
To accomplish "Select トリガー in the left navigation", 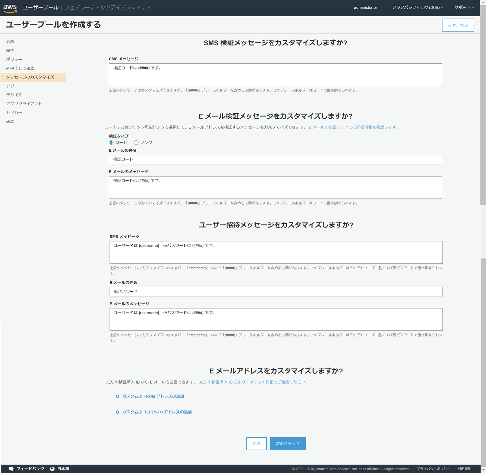I will (14, 113).
